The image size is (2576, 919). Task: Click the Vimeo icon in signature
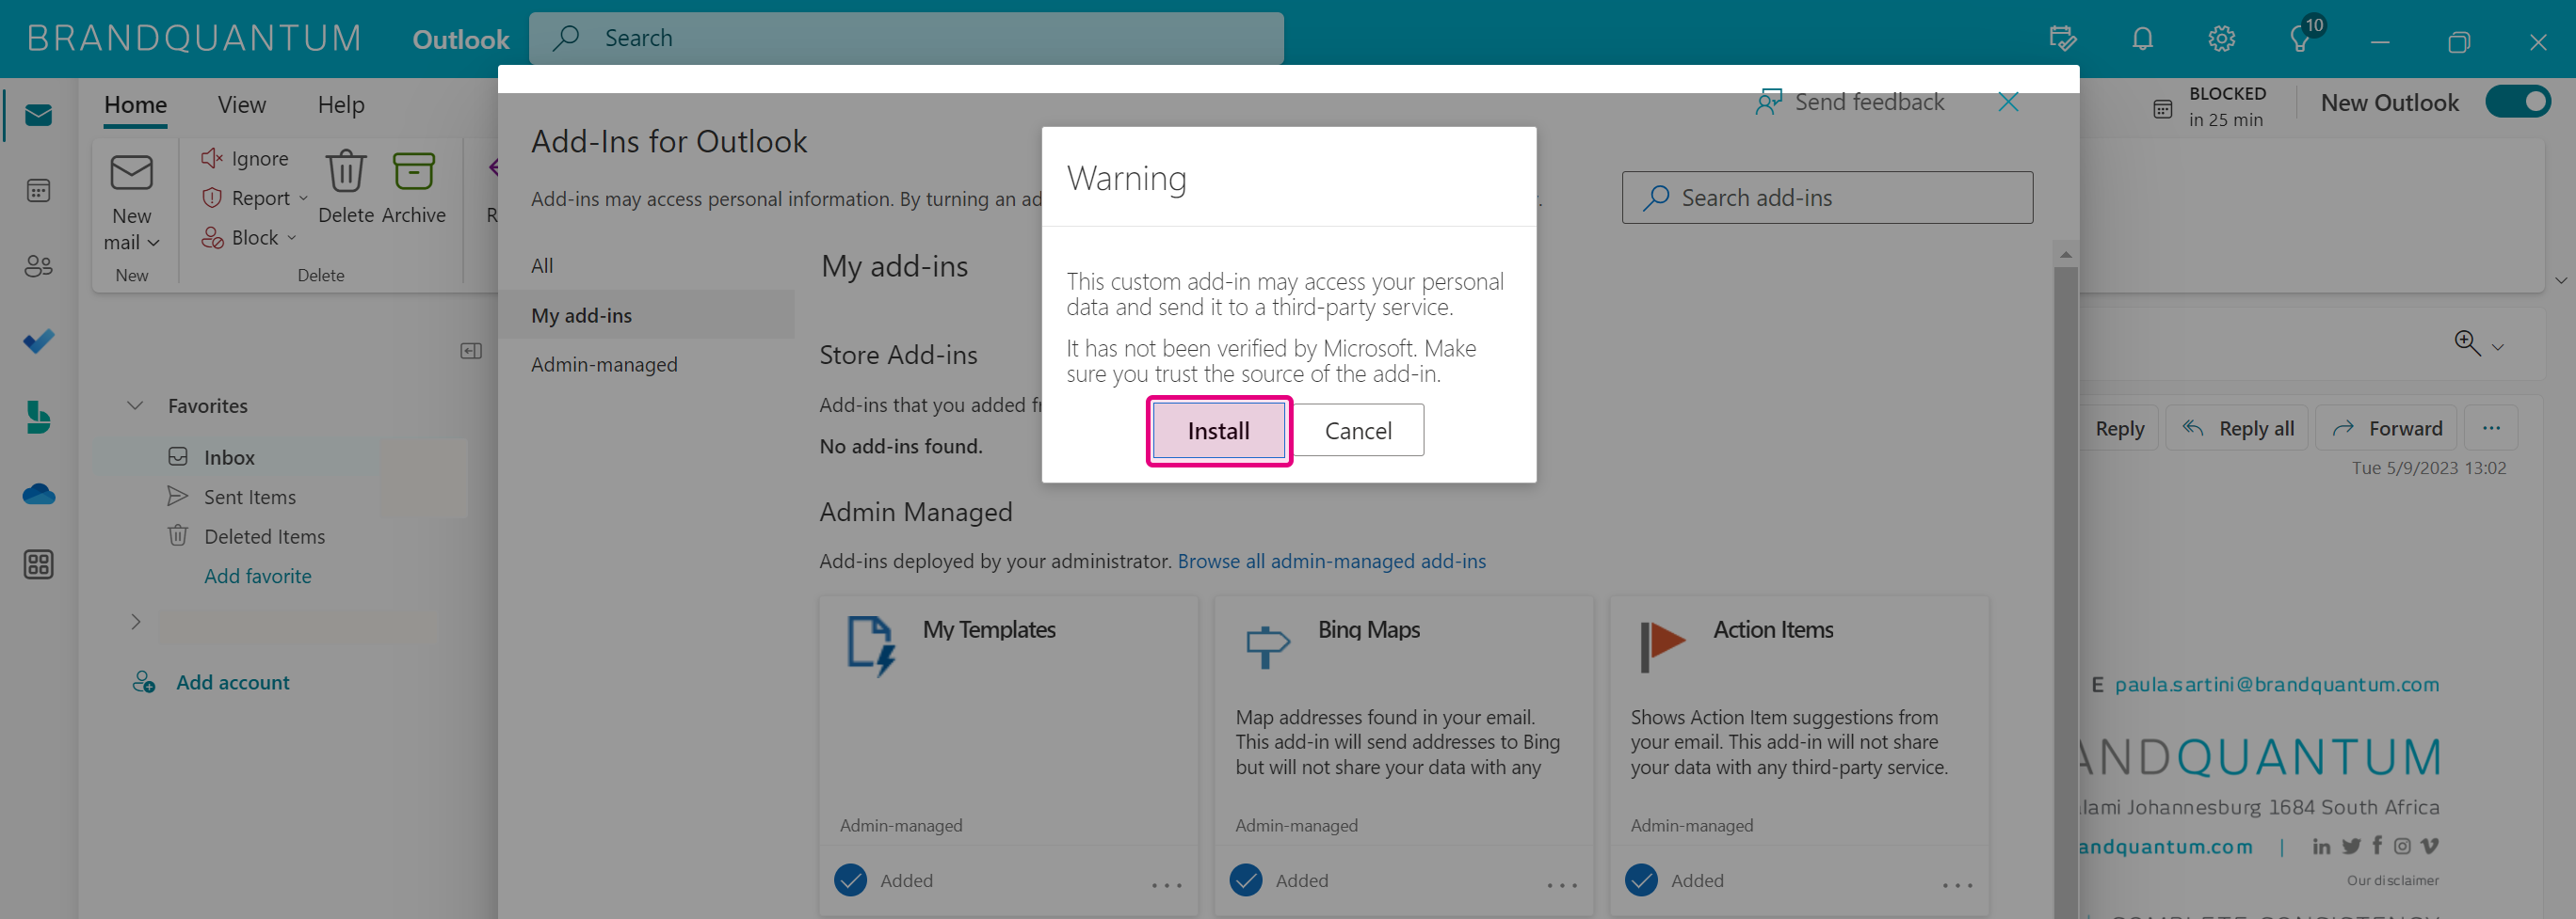point(2429,846)
